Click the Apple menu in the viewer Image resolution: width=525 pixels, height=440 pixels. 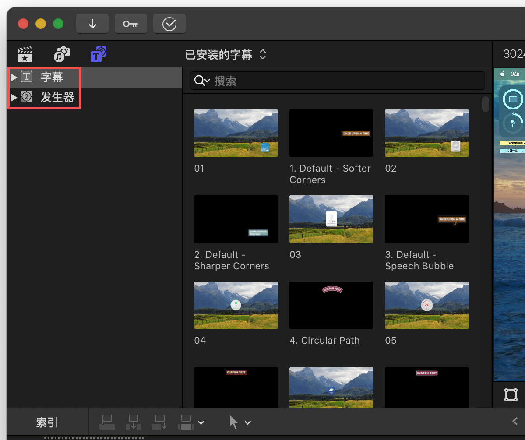point(502,74)
